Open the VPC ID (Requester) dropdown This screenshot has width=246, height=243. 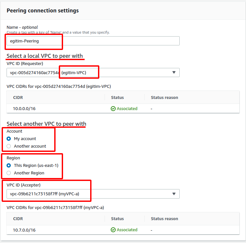point(93,73)
